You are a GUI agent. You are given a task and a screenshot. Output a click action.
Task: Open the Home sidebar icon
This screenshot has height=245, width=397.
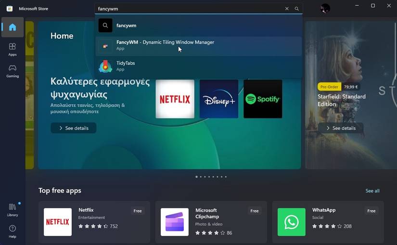tap(13, 27)
